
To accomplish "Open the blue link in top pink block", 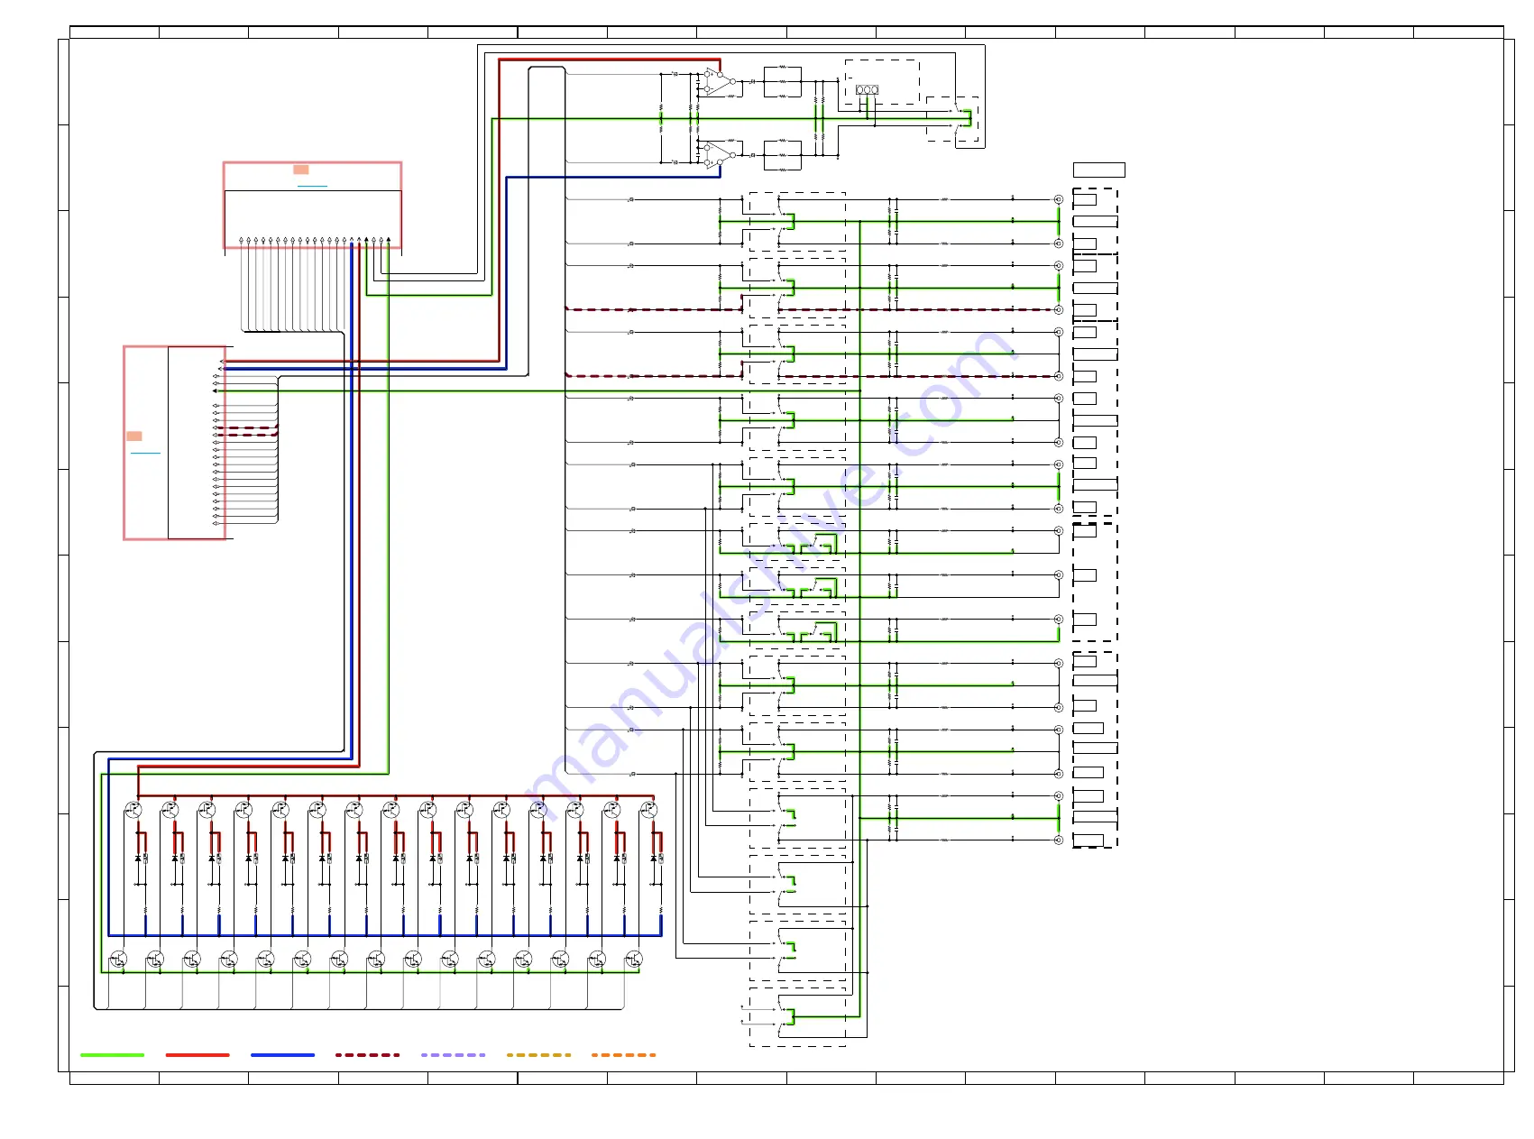I will pos(312,187).
